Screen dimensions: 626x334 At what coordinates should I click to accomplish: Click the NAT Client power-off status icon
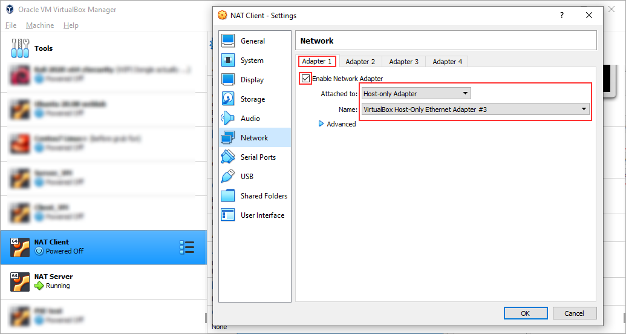point(39,251)
